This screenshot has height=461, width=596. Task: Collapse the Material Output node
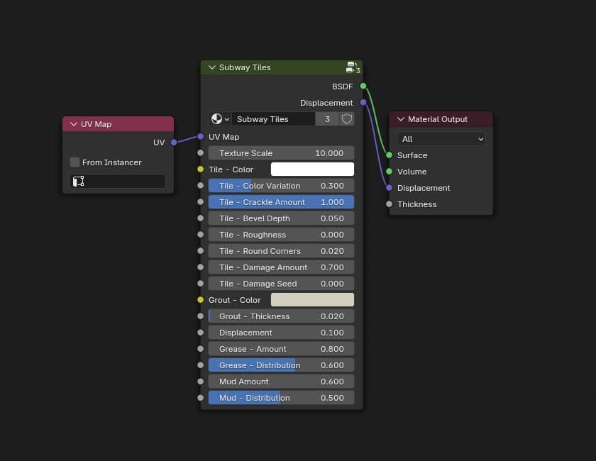[400, 119]
